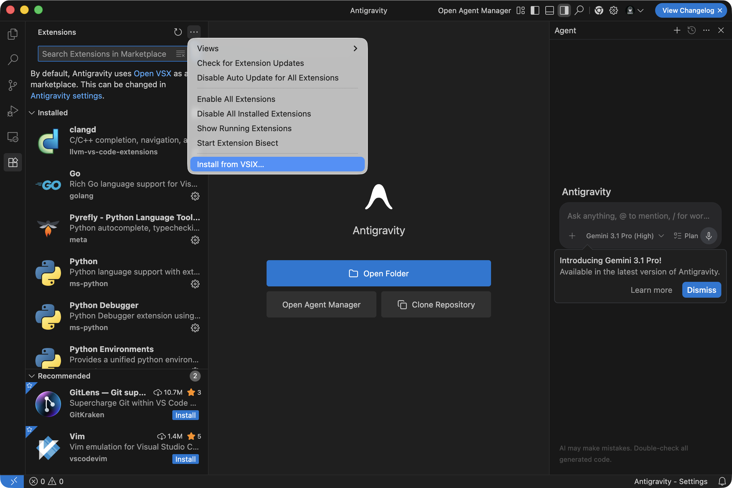The image size is (732, 488).
Task: Click Open Agent Manager button in welcome area
Action: tap(321, 304)
